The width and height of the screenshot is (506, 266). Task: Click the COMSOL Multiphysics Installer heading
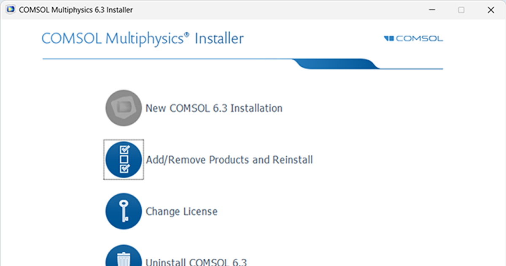[x=142, y=38]
